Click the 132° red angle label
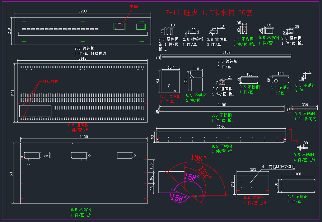The width and height of the screenshot is (322, 222). click(x=205, y=172)
